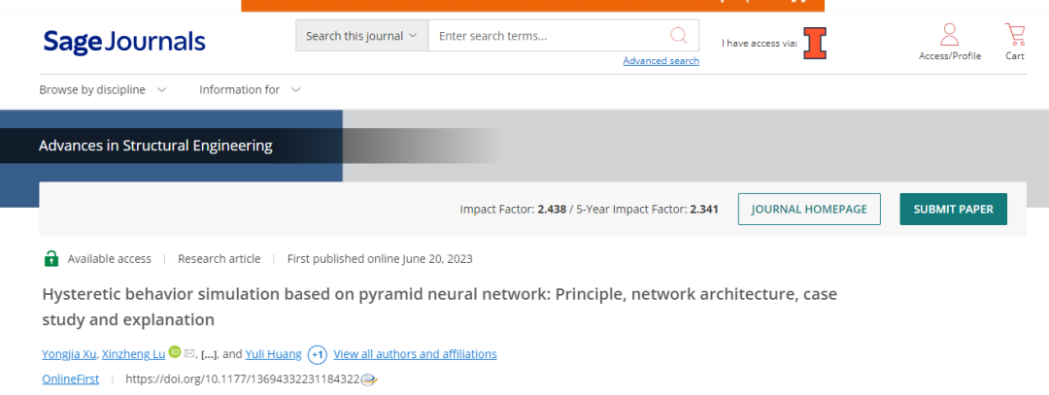Click the Submit Paper button

(953, 209)
